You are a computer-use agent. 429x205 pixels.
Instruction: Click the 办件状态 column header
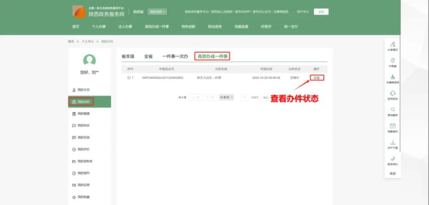(294, 69)
